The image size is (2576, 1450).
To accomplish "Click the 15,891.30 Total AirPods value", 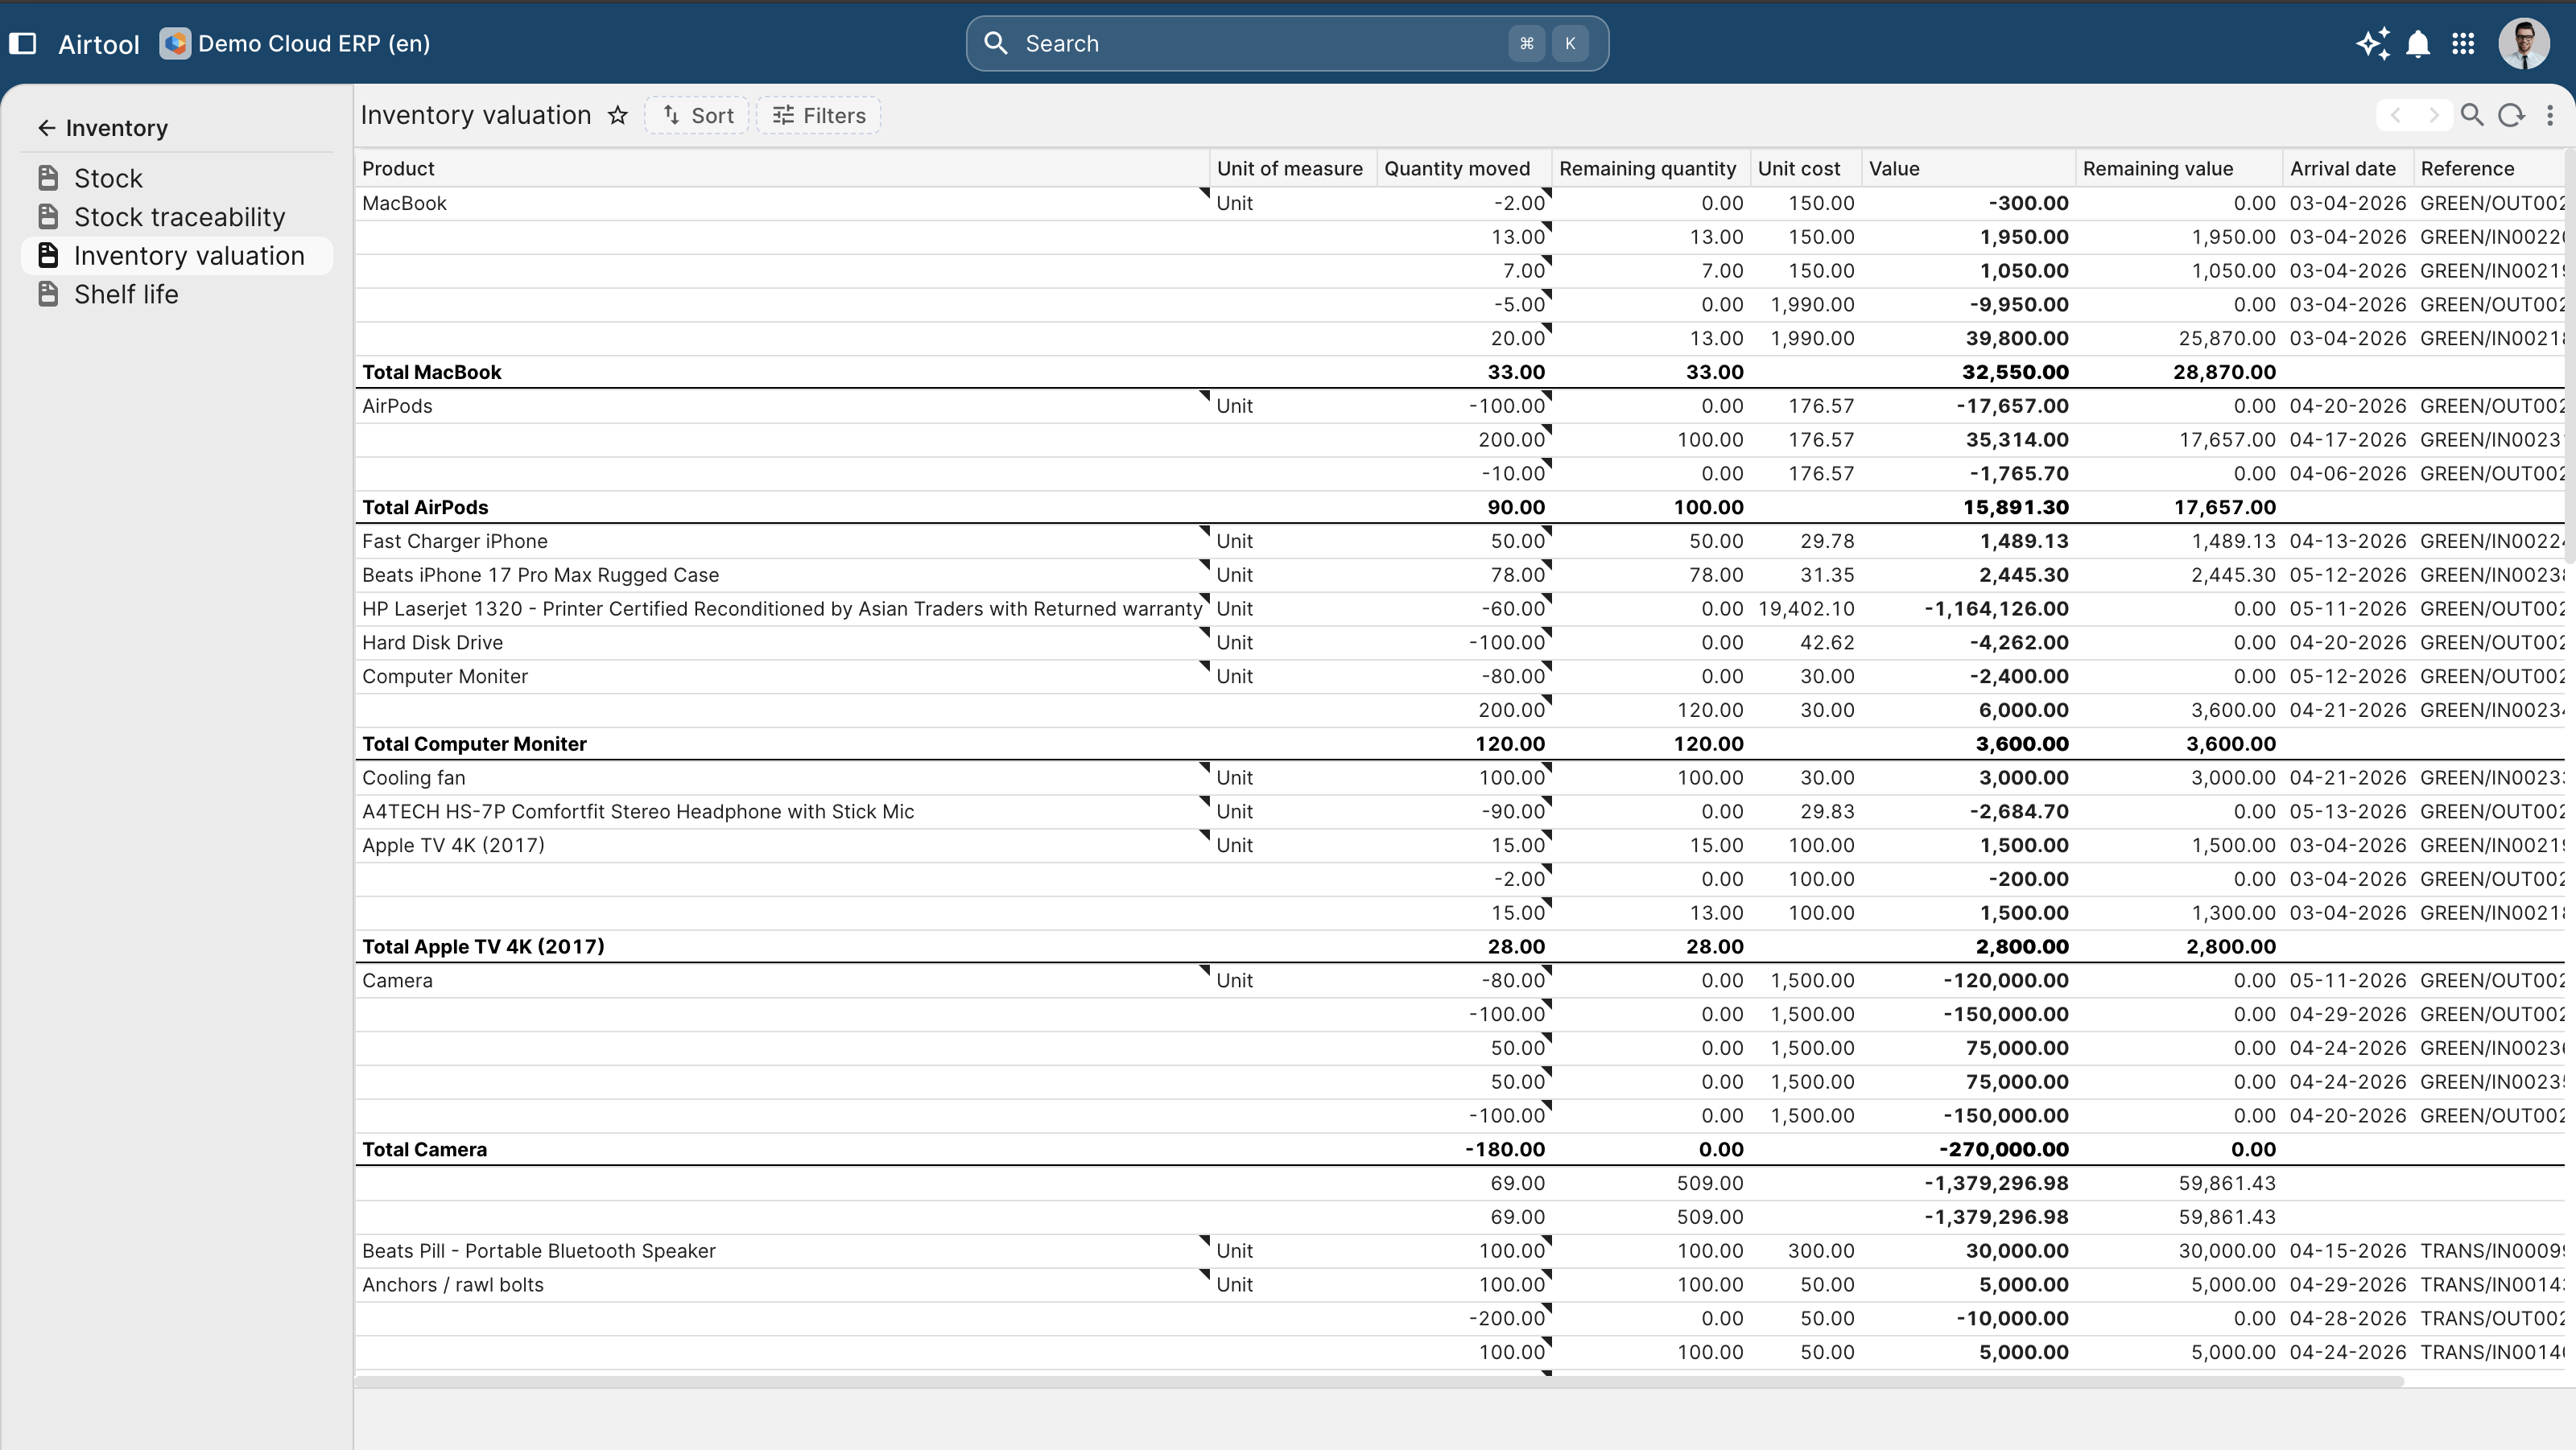I will 1969,507.
